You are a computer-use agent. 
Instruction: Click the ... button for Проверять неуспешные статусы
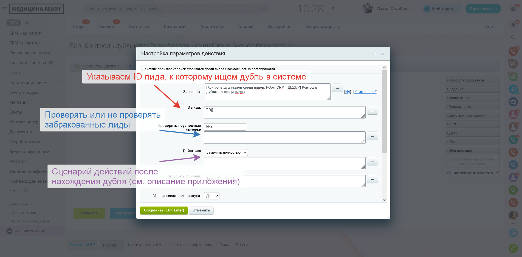pos(373,136)
